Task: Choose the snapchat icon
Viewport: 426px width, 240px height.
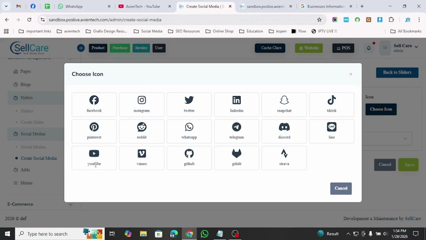Action: pos(284,105)
